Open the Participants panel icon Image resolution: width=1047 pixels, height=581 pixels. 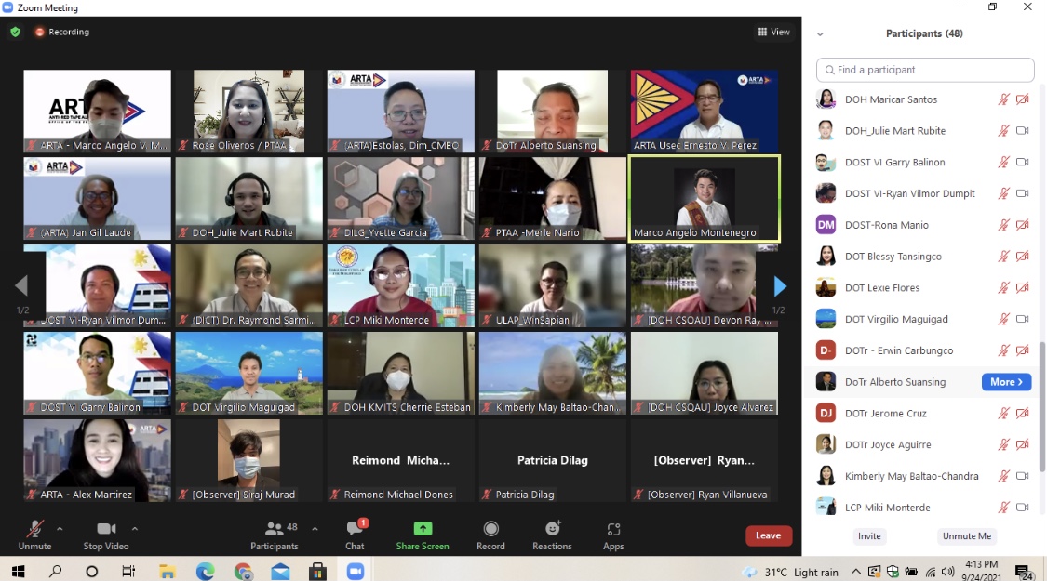pyautogui.click(x=274, y=529)
